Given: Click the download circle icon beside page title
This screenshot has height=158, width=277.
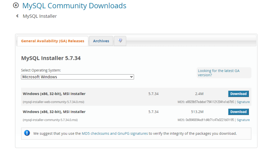Looking at the screenshot, I should 16,5.
